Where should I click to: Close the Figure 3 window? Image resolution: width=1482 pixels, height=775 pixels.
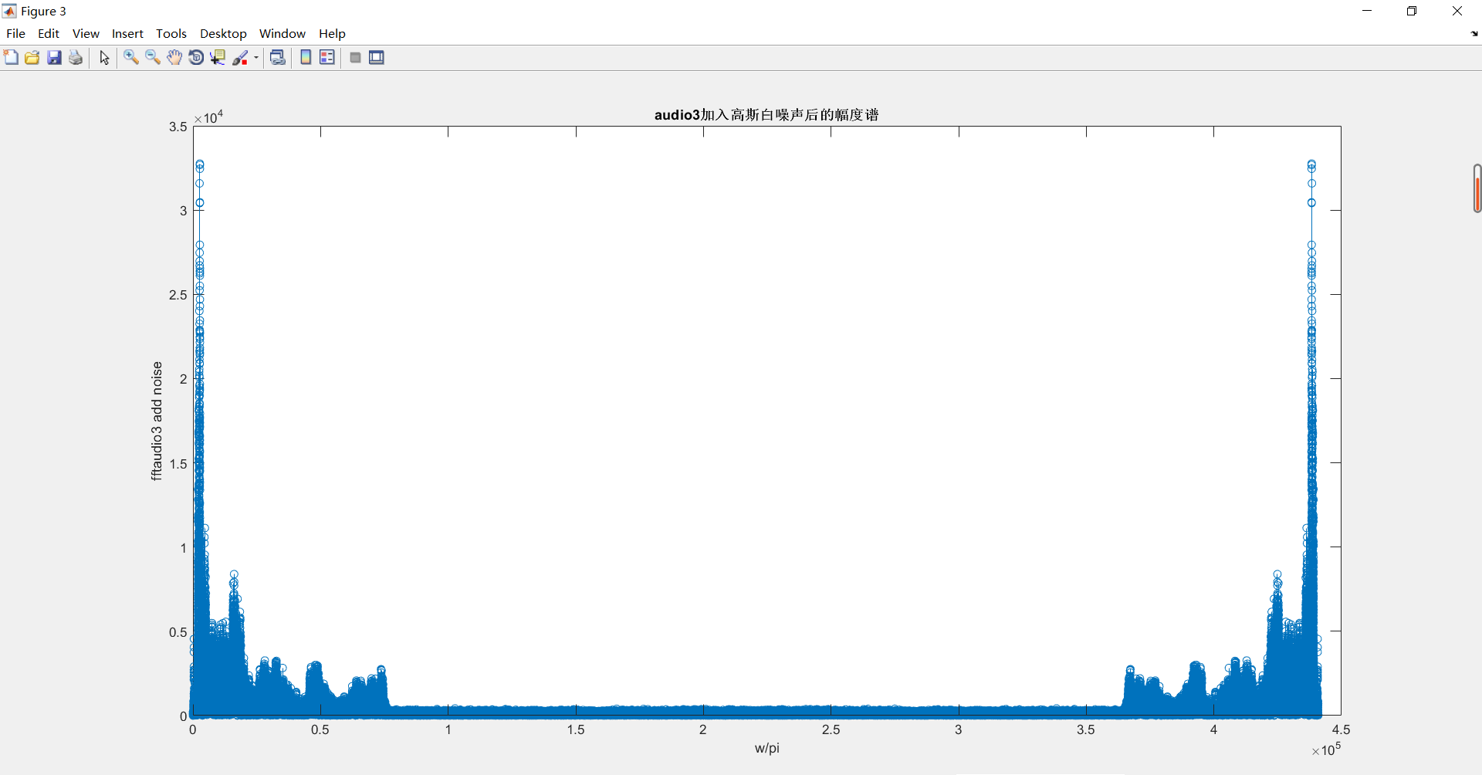1457,11
